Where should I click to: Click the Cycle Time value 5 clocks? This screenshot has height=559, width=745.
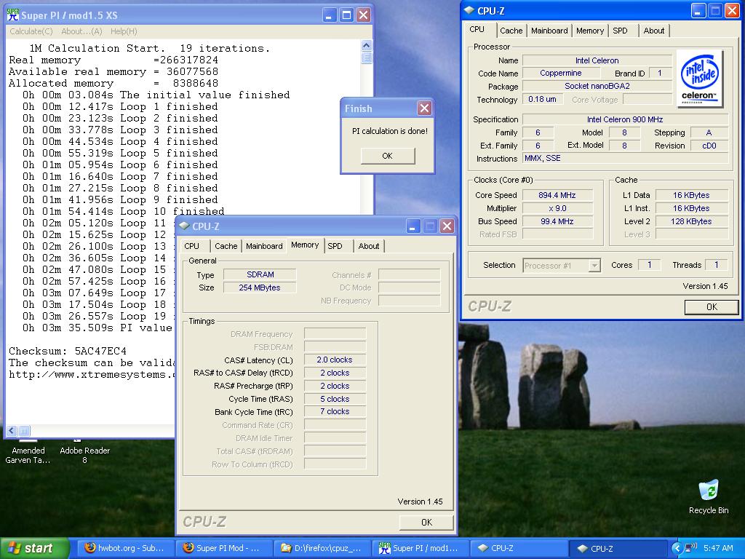coord(335,399)
